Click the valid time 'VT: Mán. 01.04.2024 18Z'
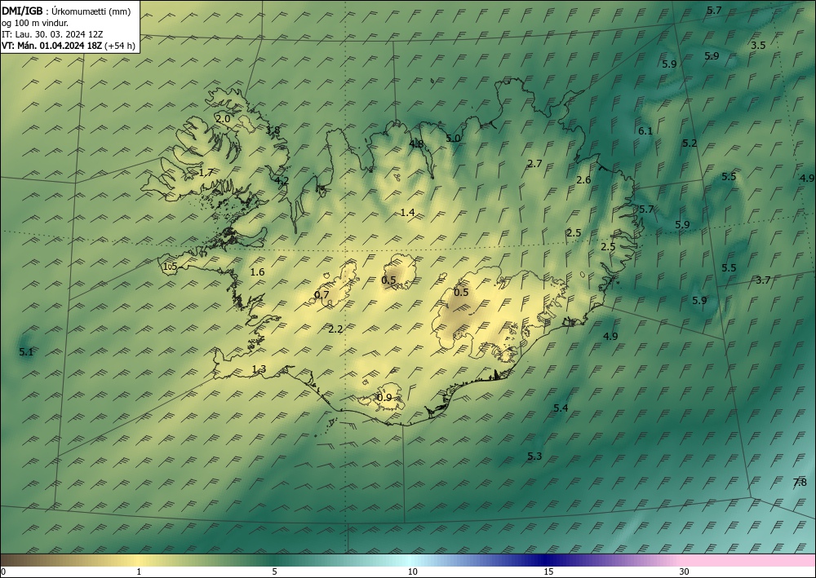 52,46
